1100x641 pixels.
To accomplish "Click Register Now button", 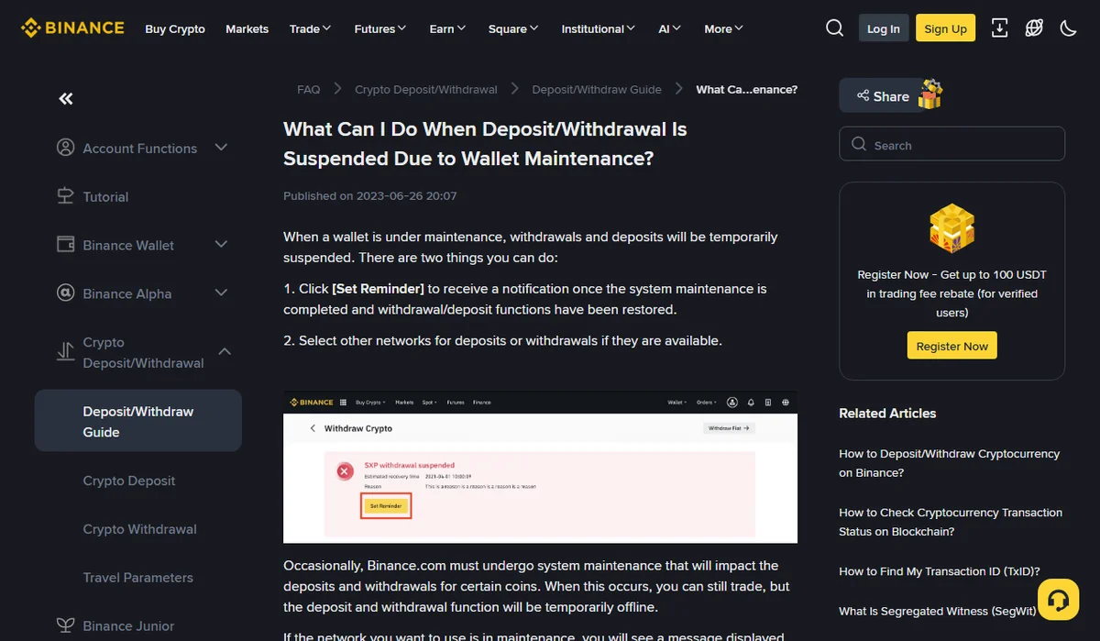I will point(951,346).
